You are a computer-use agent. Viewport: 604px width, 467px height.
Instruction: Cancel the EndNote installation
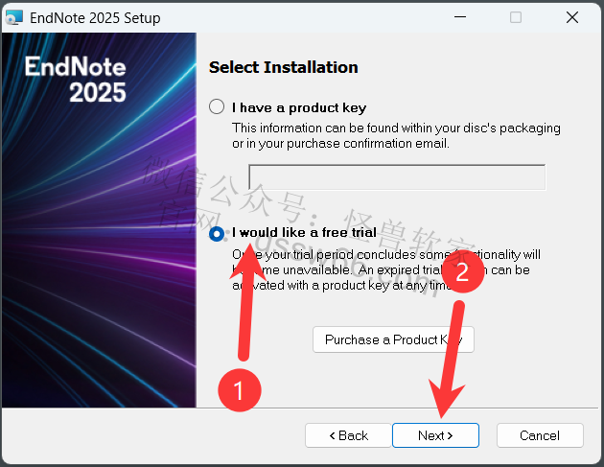click(540, 435)
